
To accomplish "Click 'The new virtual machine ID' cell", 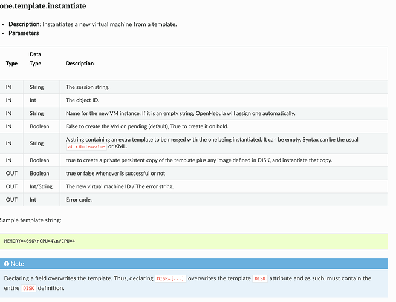I will coord(120,187).
